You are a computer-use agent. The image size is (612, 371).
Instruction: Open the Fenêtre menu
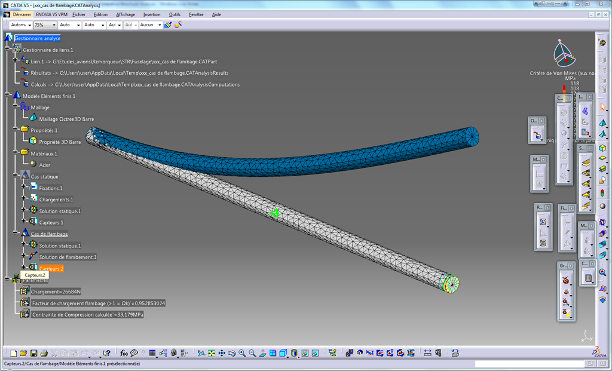196,14
